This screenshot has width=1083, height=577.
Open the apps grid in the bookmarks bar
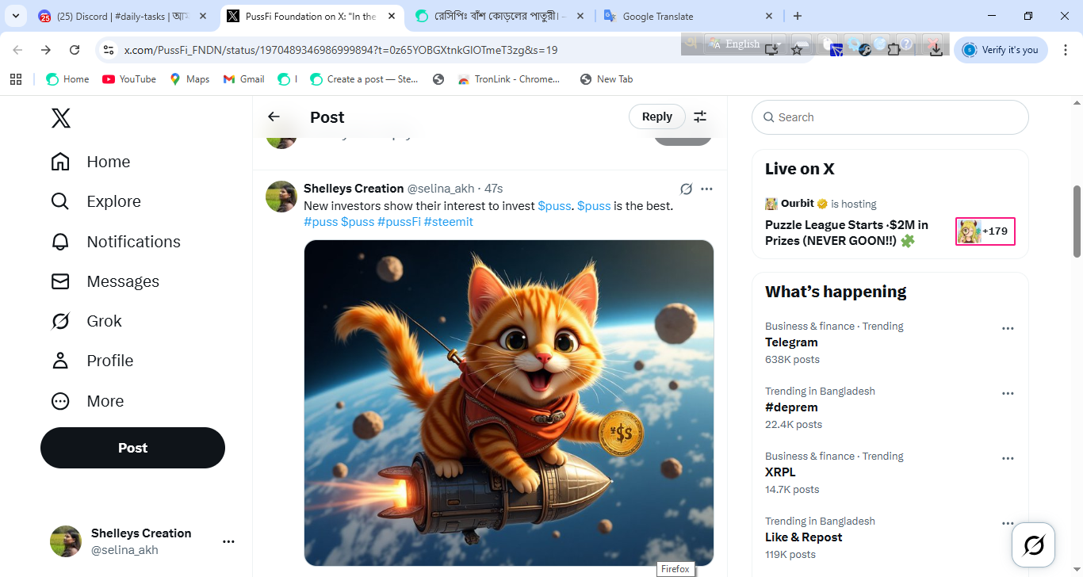[x=16, y=79]
